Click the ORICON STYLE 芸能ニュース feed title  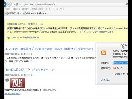click(25, 24)
